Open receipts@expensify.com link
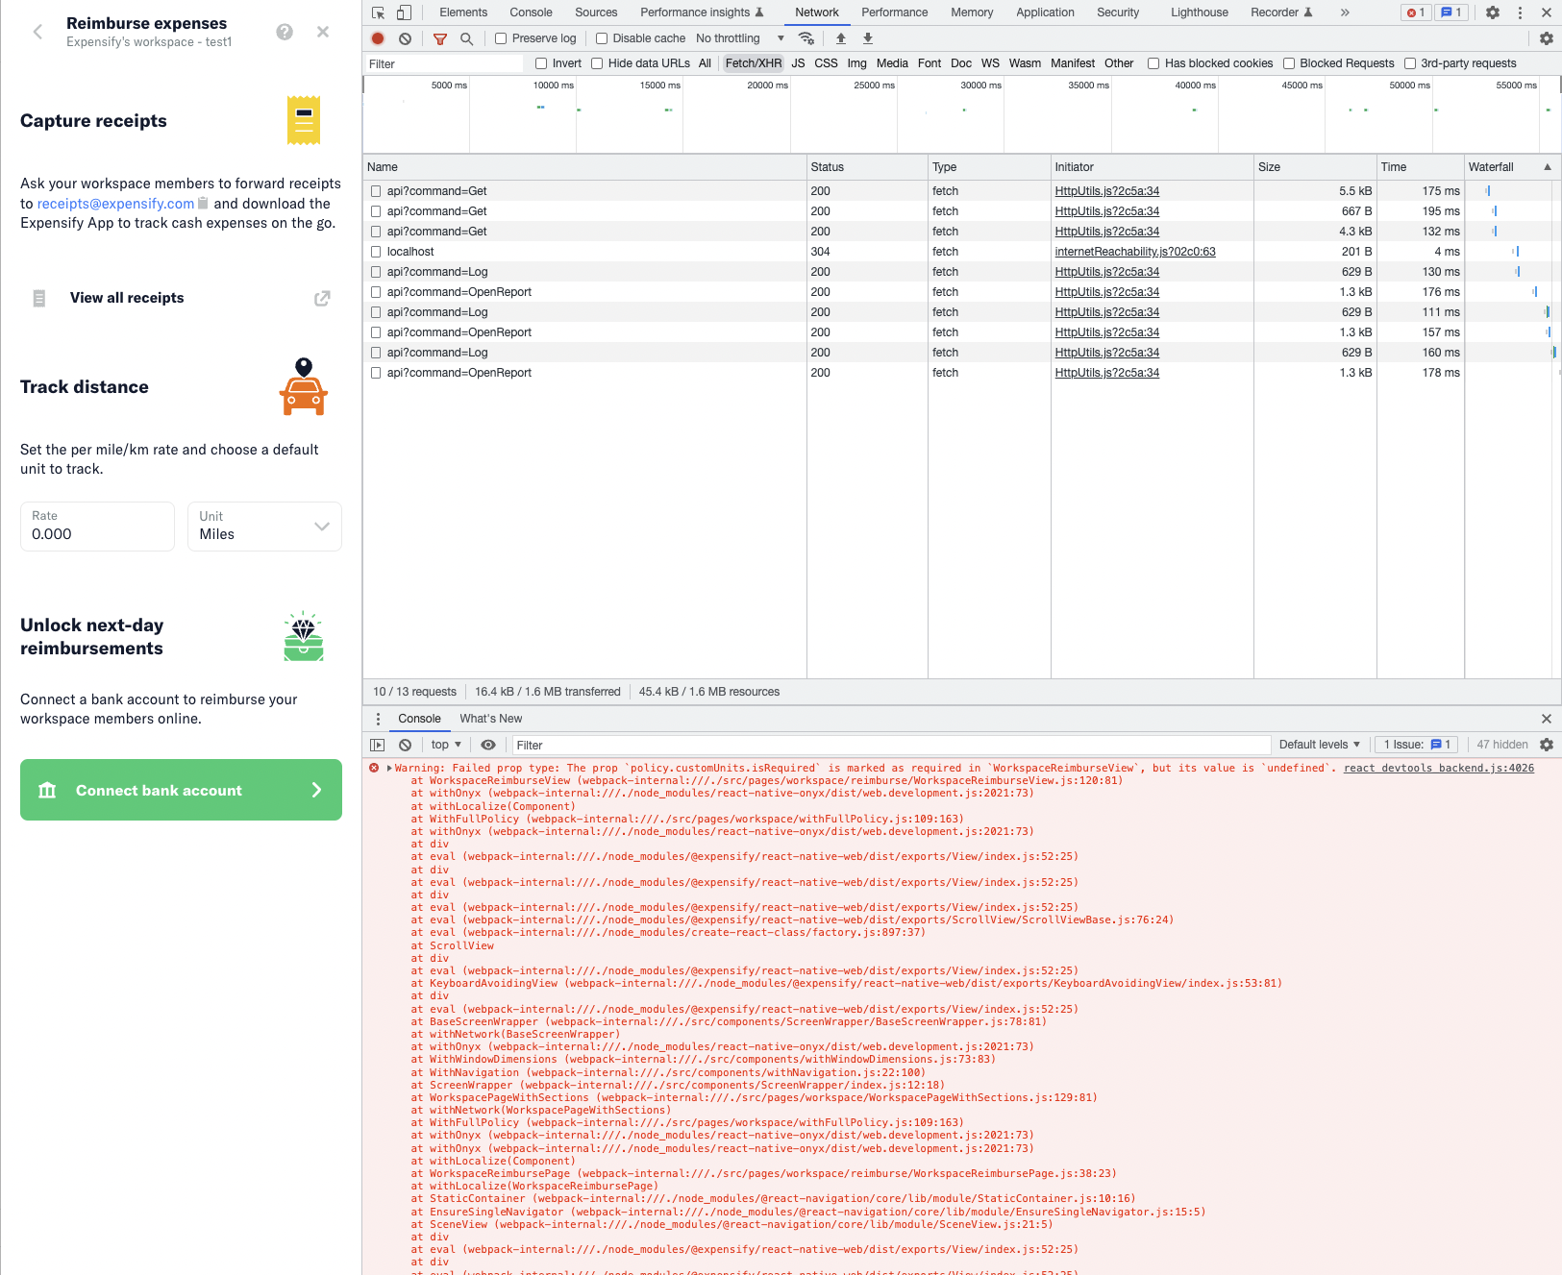The height and width of the screenshot is (1275, 1562). pyautogui.click(x=115, y=204)
